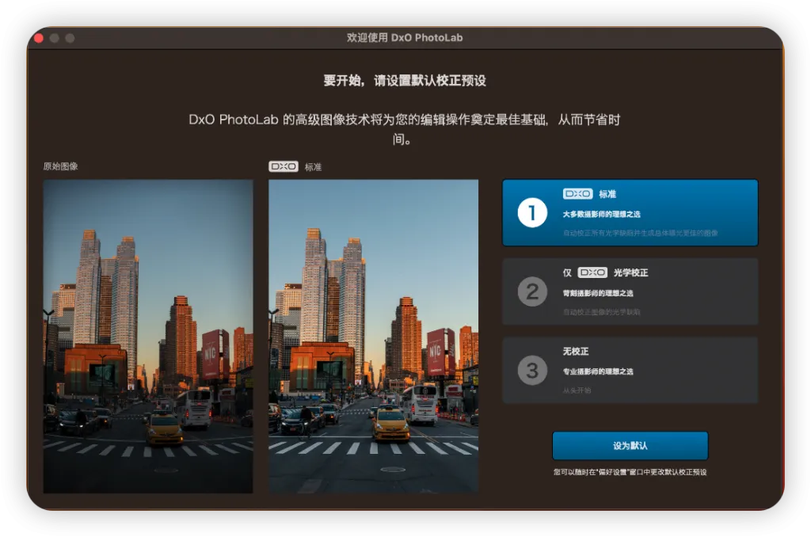Click the number 1 circle icon
This screenshot has height=537, width=811.
532,212
